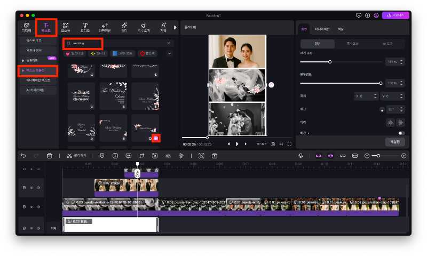
Task: Click the fullscreen icon under the preview
Action: (290, 144)
